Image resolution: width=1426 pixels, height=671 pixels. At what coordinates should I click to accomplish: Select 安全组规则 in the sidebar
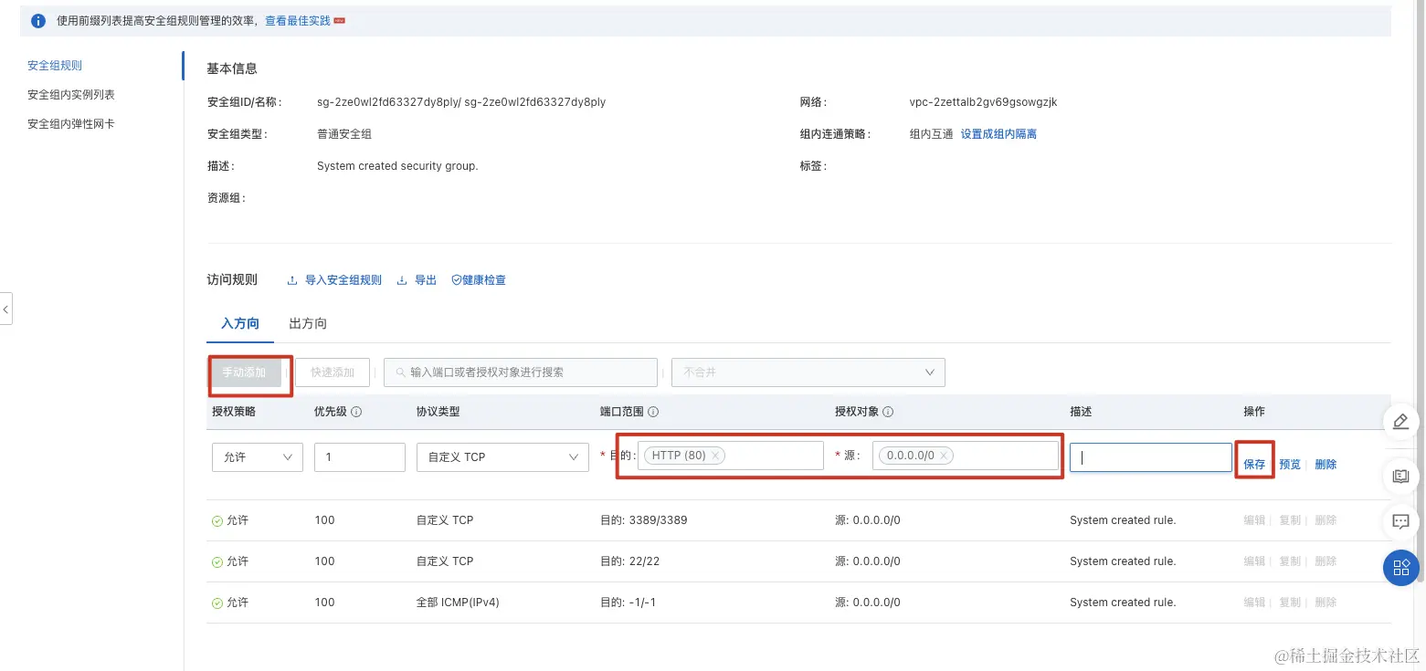coord(55,66)
